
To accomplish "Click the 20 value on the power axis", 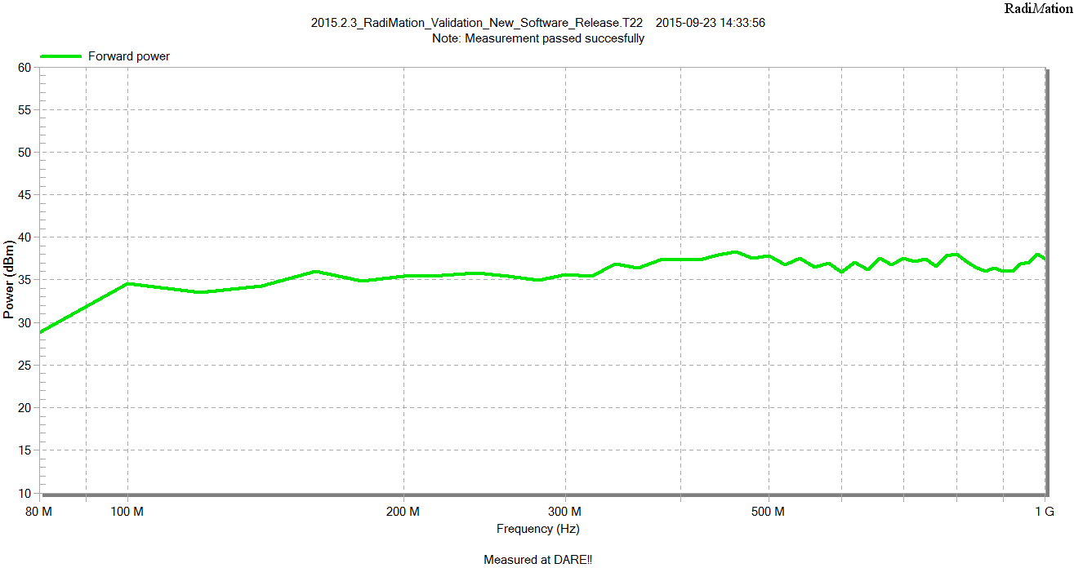I will coord(24,408).
